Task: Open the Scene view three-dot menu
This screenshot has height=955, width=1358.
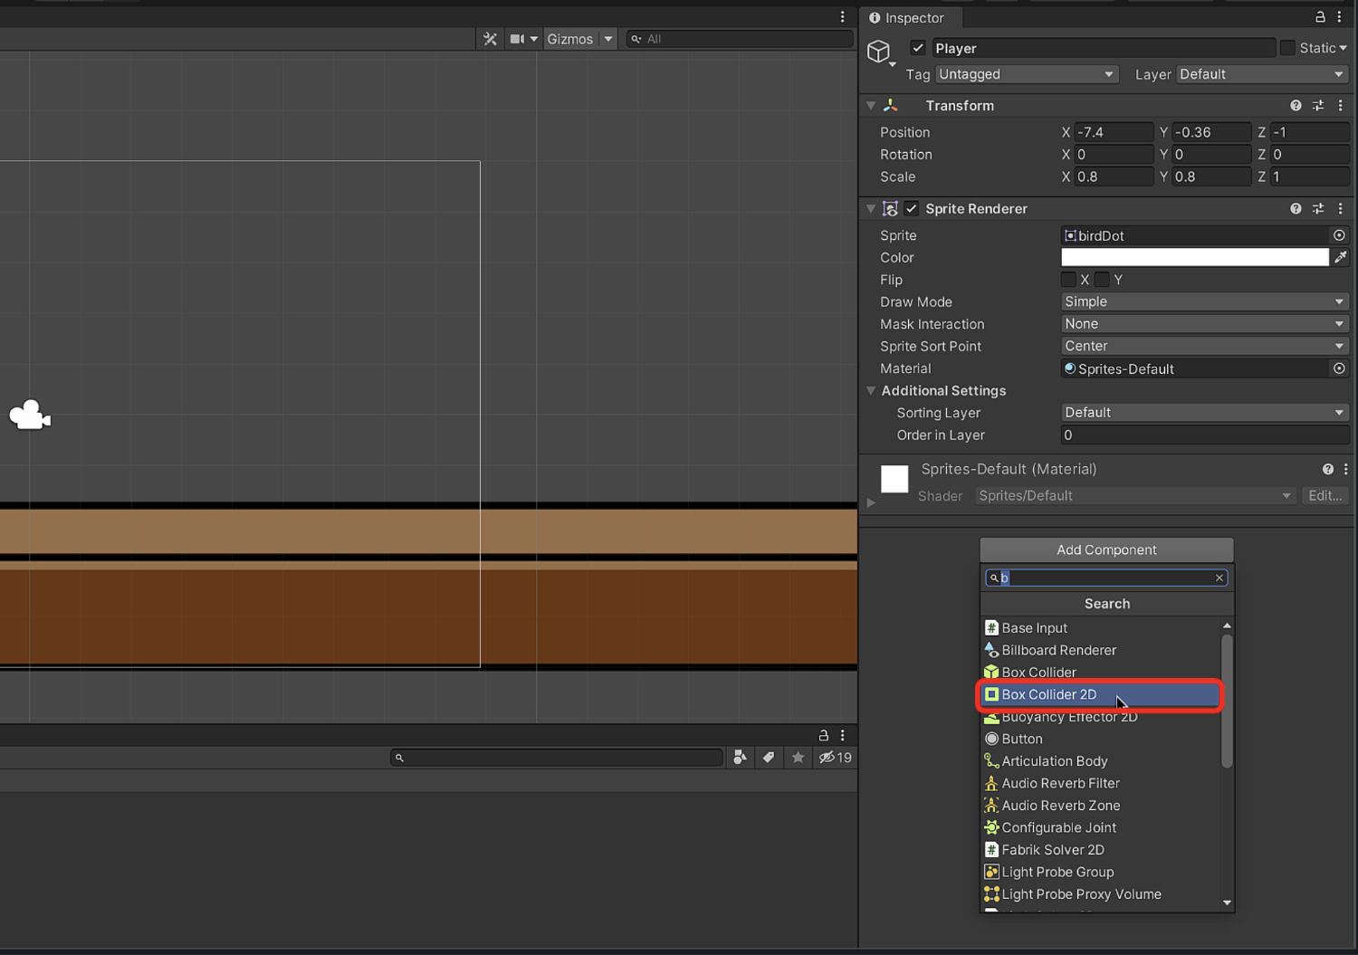Action: [843, 17]
